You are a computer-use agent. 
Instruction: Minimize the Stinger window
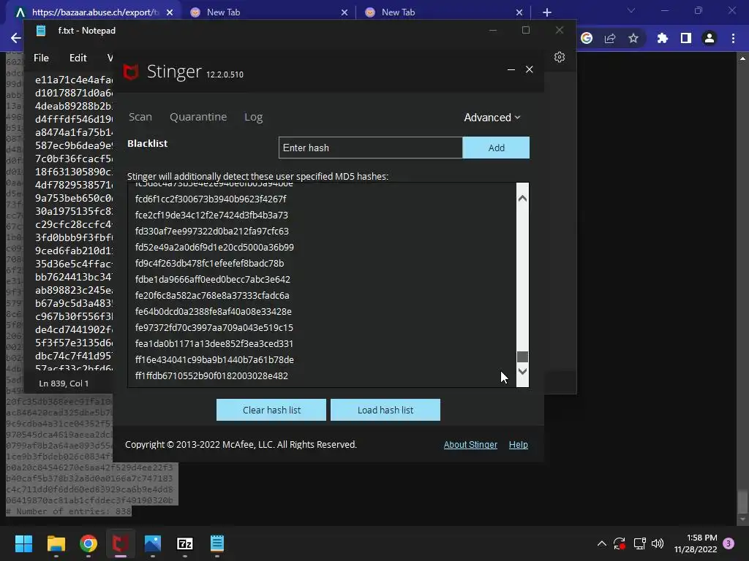tap(511, 69)
